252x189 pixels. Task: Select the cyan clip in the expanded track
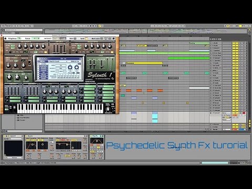[155, 118]
